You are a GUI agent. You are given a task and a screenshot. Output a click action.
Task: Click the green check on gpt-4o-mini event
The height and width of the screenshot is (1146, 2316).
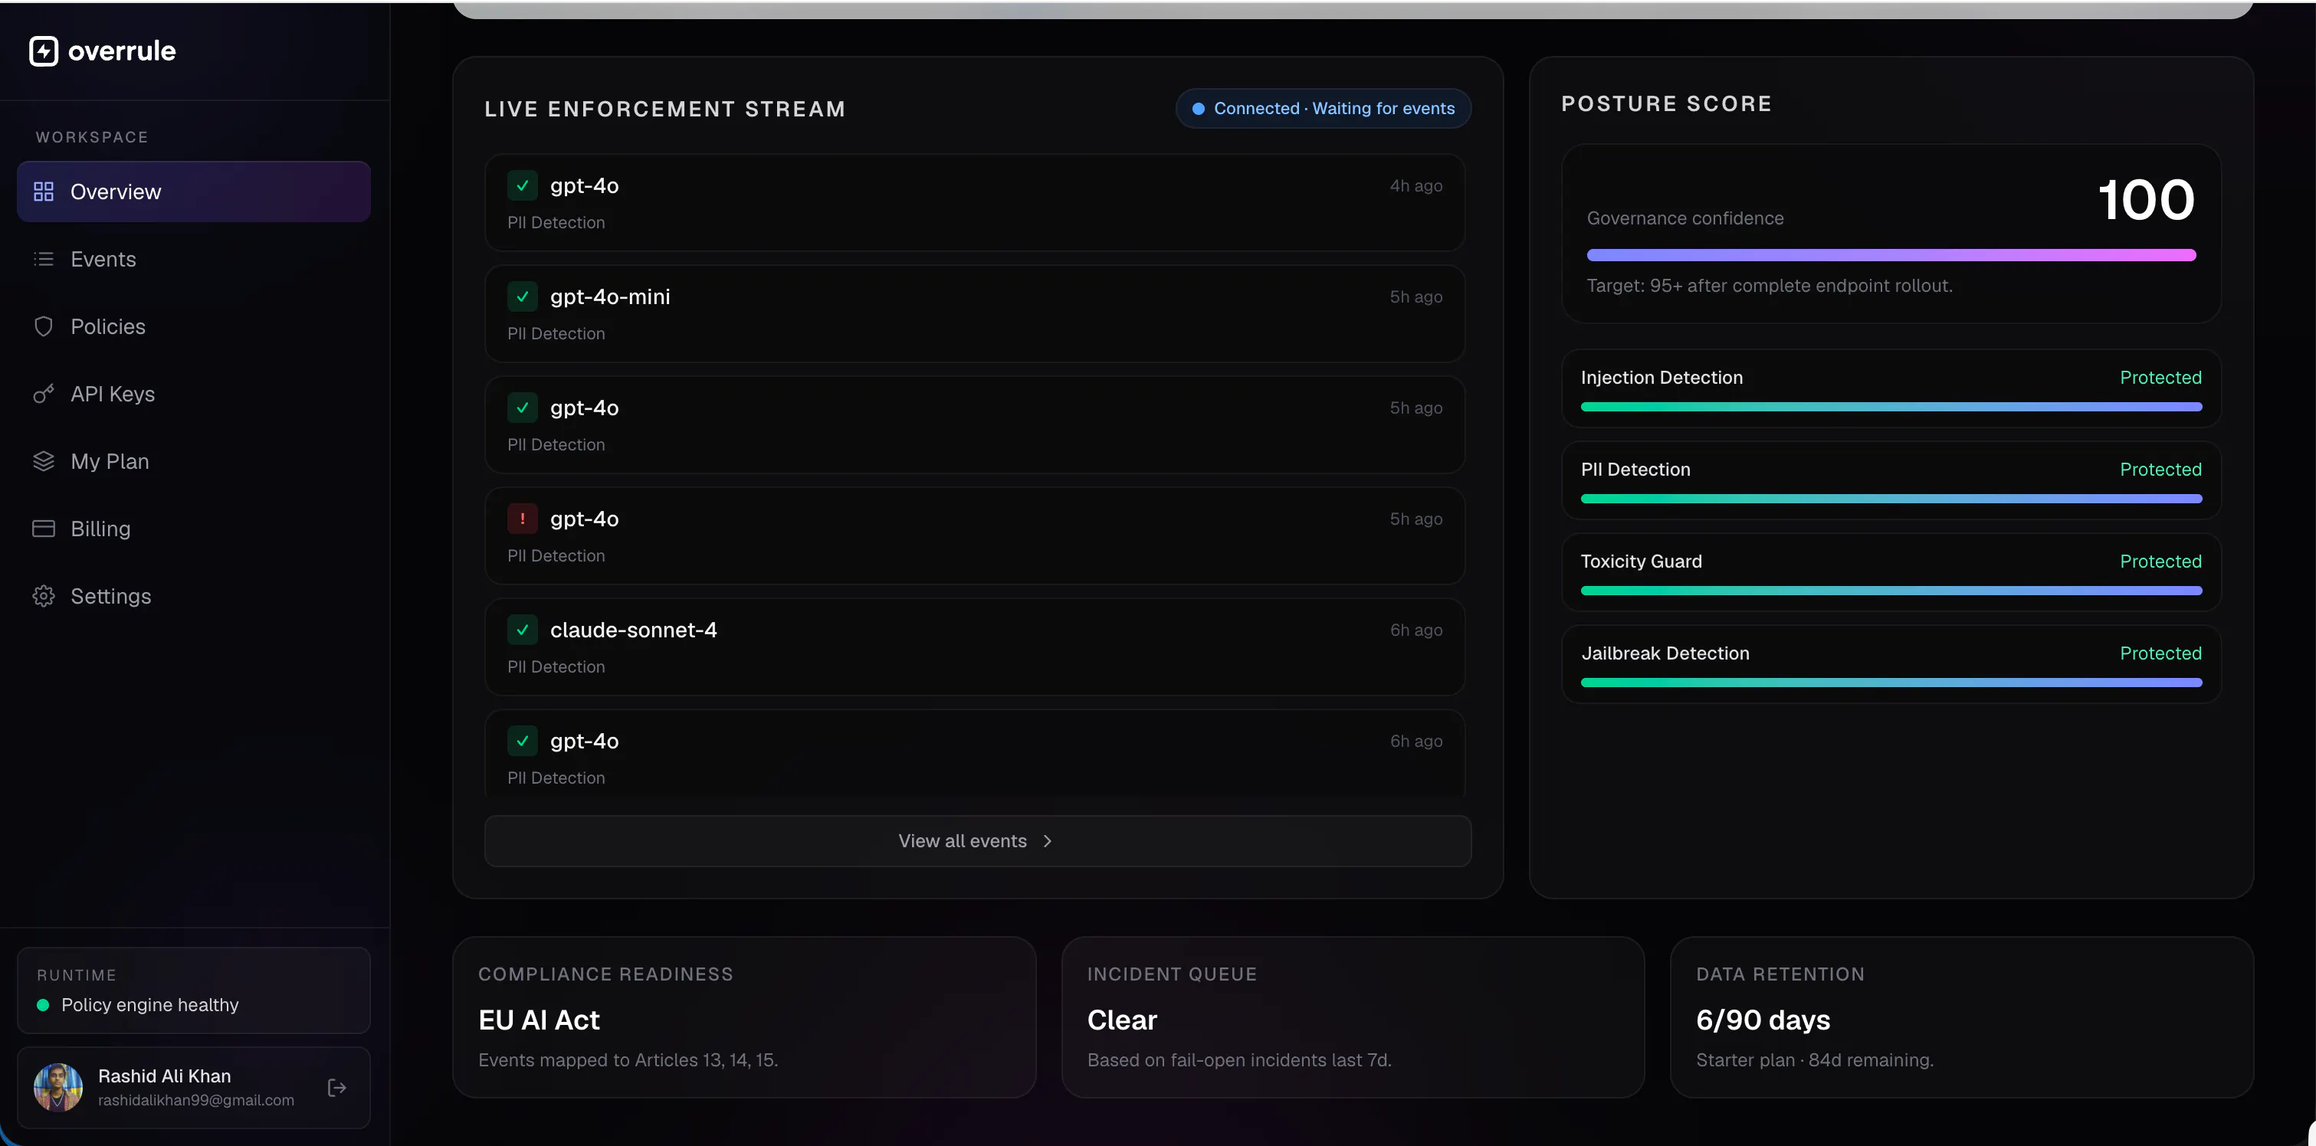pyautogui.click(x=523, y=296)
